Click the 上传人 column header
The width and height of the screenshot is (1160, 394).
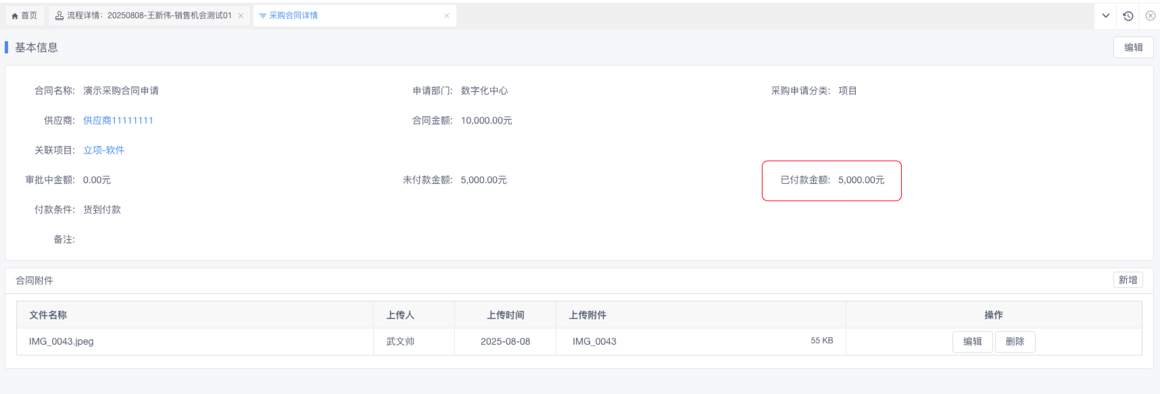pyautogui.click(x=400, y=315)
